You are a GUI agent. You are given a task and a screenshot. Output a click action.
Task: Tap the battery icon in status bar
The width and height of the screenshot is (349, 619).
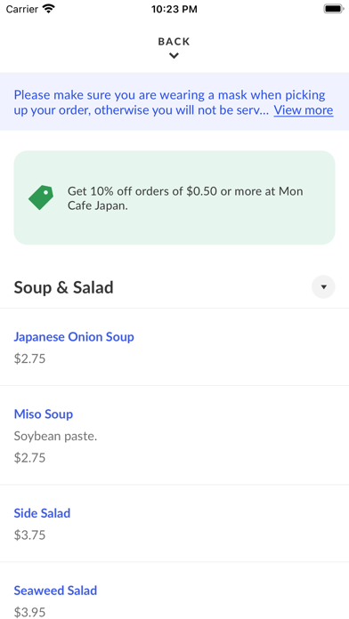334,9
